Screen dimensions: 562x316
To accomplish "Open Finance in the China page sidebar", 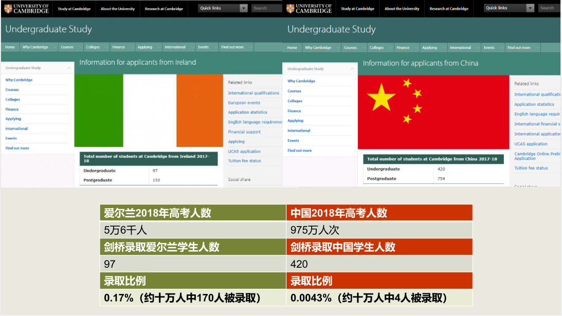I will [294, 111].
